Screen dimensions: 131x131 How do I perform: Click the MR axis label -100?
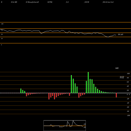coord(128,116)
